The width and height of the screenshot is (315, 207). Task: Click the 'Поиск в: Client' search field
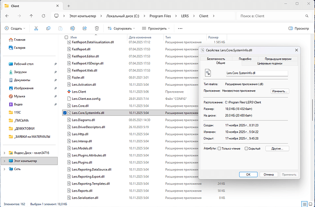click(x=273, y=16)
